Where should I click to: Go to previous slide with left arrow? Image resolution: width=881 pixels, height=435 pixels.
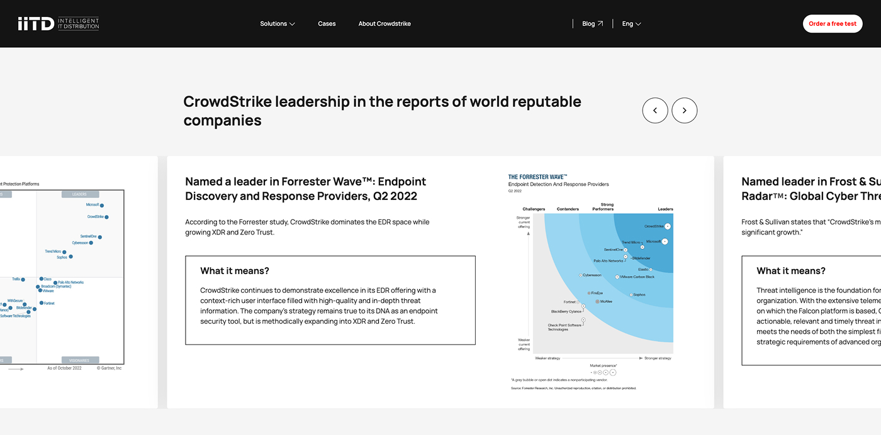654,111
